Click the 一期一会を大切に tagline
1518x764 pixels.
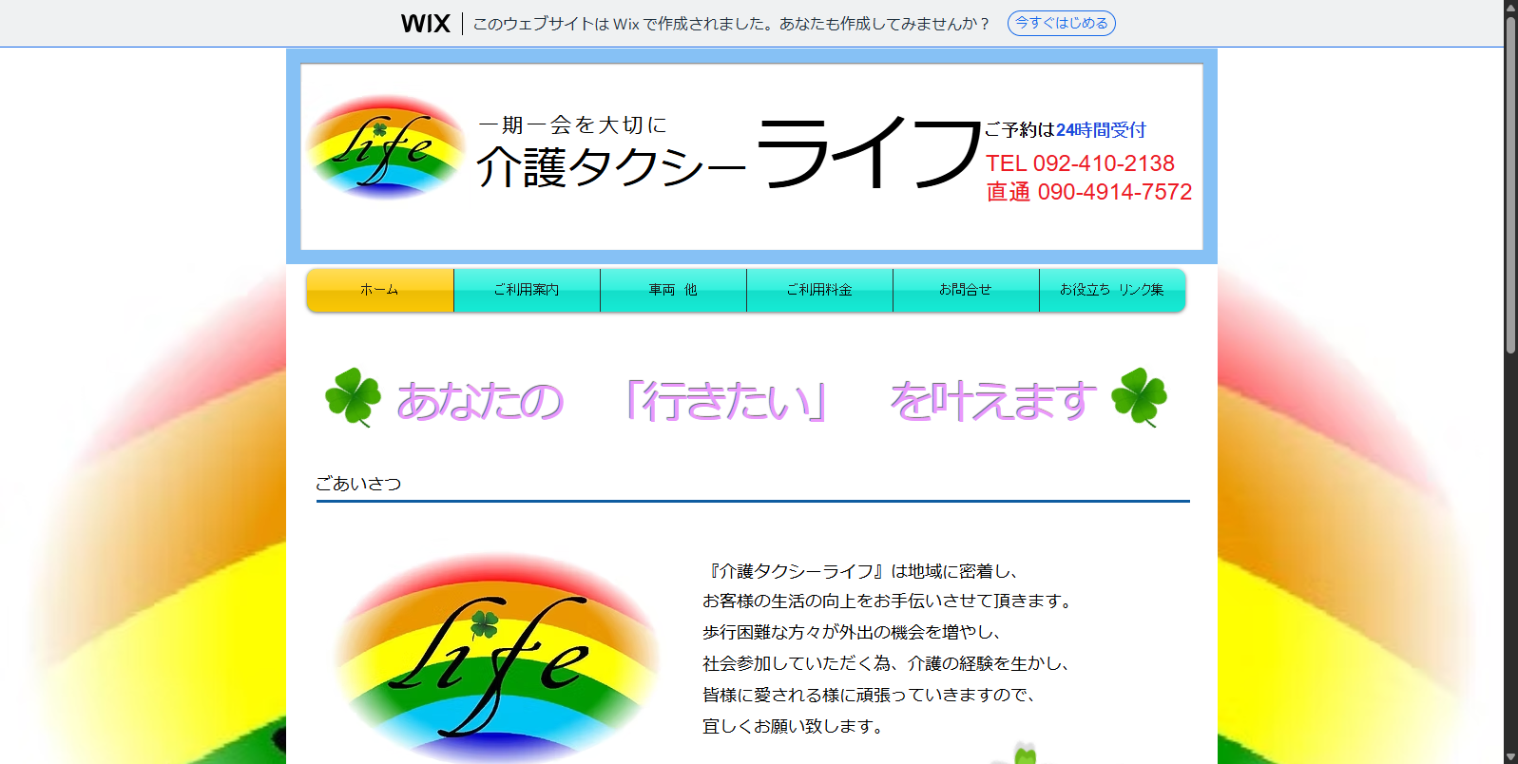point(572,124)
